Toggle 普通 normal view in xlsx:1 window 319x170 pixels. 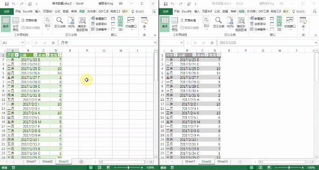point(164,24)
